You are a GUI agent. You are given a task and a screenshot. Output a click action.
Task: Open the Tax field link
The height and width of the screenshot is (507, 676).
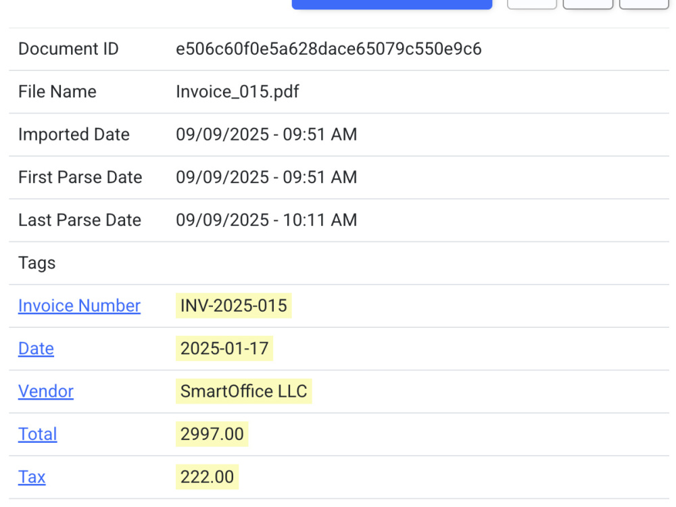tap(32, 477)
